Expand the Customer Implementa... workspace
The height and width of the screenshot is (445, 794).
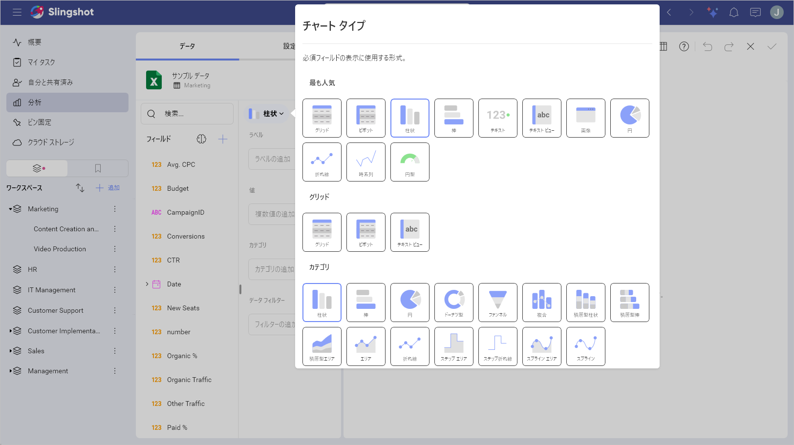coord(10,331)
